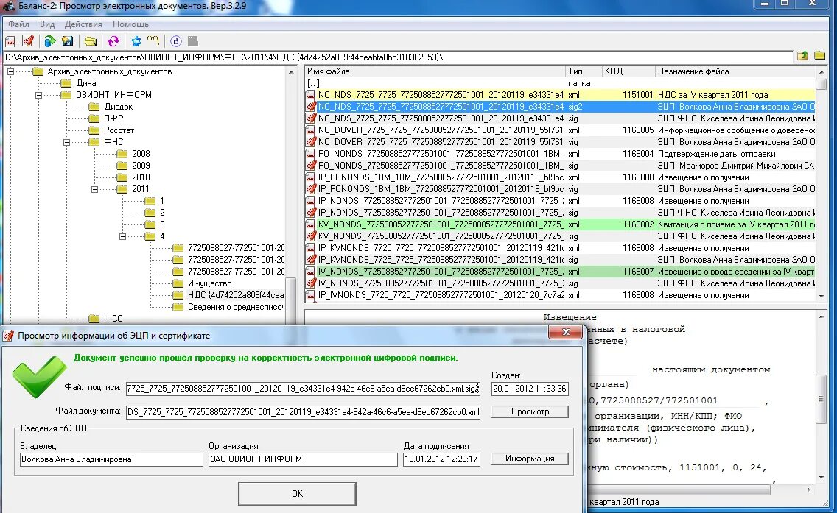The width and height of the screenshot is (837, 513).
Task: Select the Диадок folder in tree
Action: 119,107
